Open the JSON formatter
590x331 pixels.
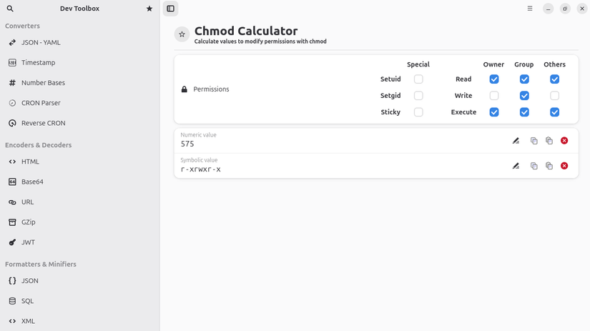pos(80,280)
